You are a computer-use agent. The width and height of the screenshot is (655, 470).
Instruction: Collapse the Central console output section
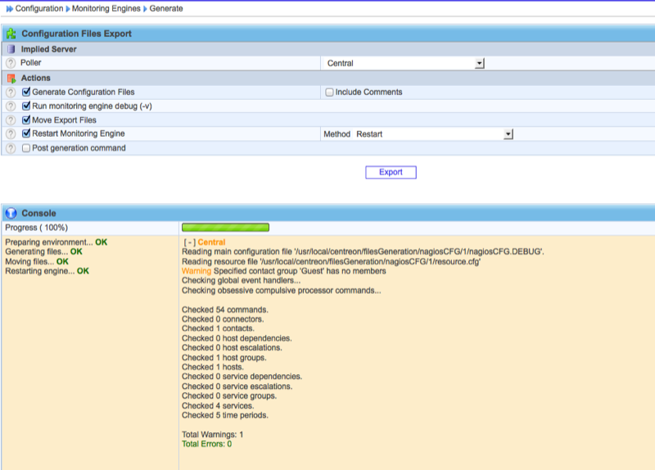tap(189, 242)
